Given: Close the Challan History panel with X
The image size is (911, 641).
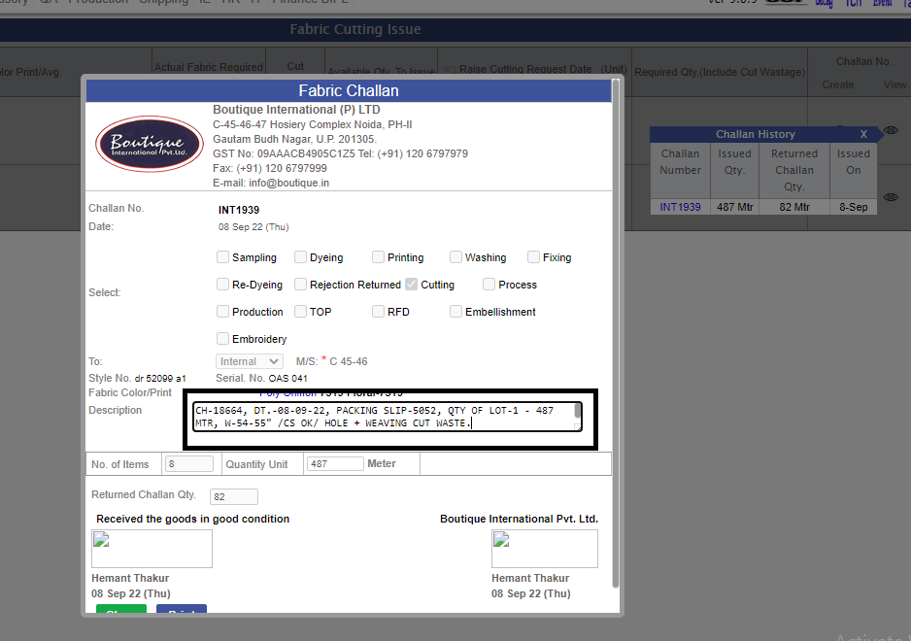Looking at the screenshot, I should (863, 134).
